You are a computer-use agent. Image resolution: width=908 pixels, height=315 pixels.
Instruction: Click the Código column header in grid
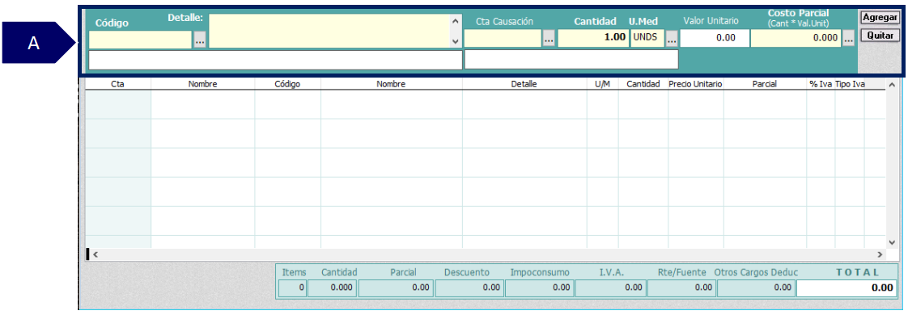[x=288, y=84]
